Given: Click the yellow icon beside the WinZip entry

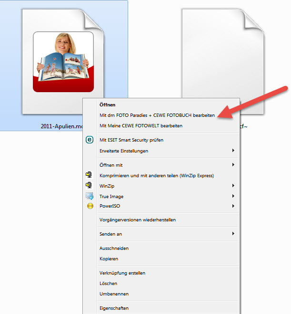Looking at the screenshot, I should click(89, 185).
